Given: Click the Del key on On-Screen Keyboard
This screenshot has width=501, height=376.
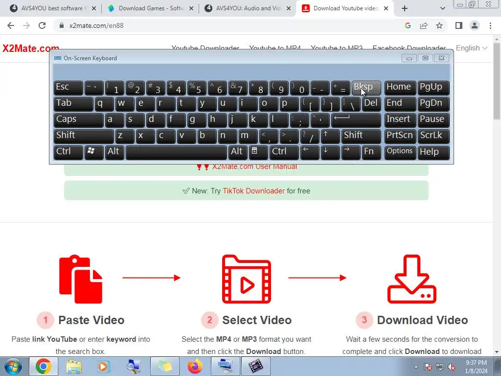Looking at the screenshot, I should pyautogui.click(x=371, y=104).
